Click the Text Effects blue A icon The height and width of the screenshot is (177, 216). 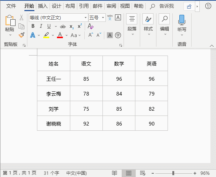(x=33, y=35)
